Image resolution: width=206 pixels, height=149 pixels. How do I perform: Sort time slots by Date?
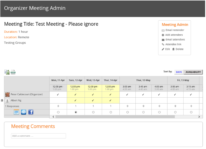pos(179,72)
